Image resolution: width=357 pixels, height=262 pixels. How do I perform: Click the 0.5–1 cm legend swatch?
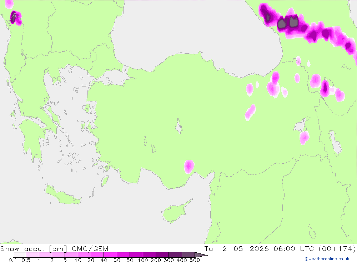[x=32, y=255]
